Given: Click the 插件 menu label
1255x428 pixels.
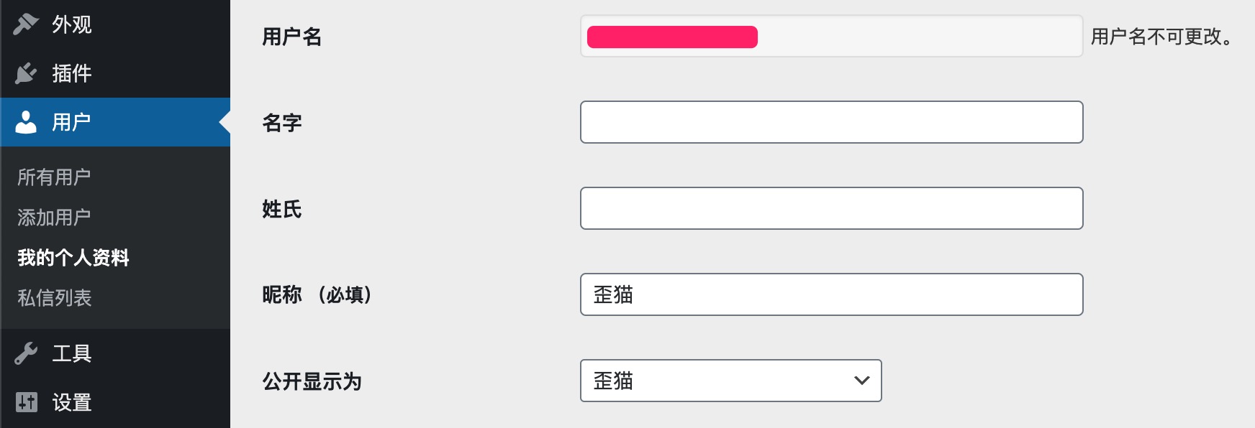Looking at the screenshot, I should [70, 73].
